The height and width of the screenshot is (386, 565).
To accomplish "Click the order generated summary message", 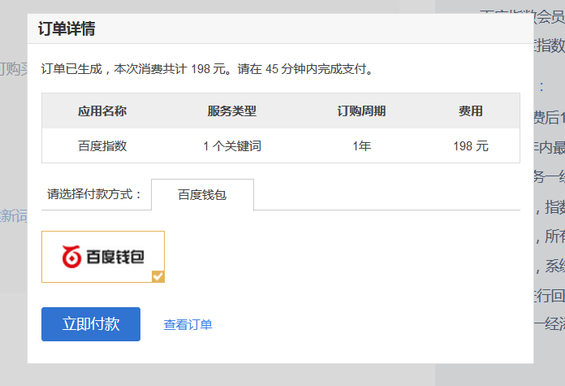I will [x=208, y=69].
